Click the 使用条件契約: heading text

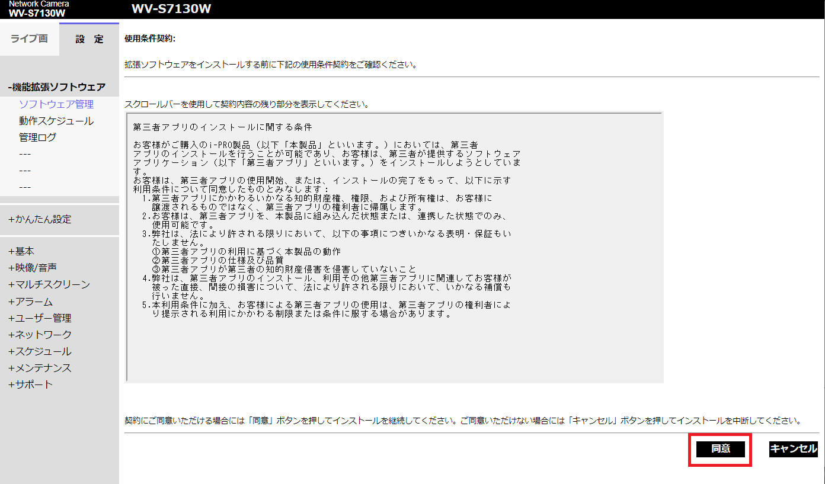click(x=150, y=39)
